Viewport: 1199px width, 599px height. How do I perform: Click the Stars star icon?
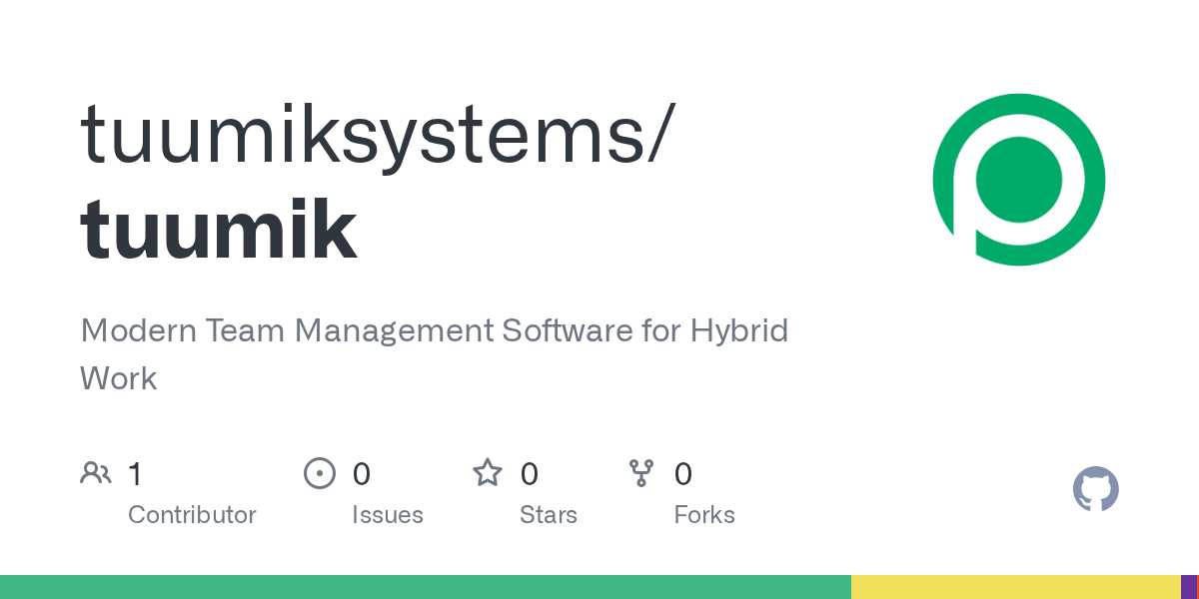[488, 473]
